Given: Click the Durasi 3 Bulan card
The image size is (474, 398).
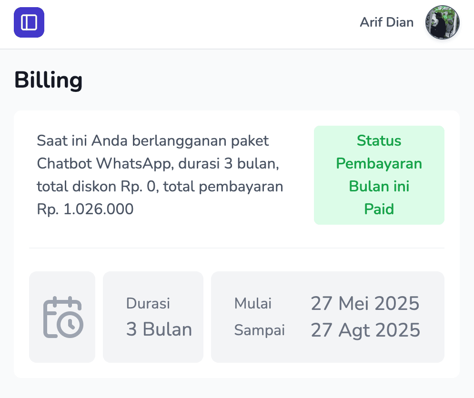Looking at the screenshot, I should 153,317.
